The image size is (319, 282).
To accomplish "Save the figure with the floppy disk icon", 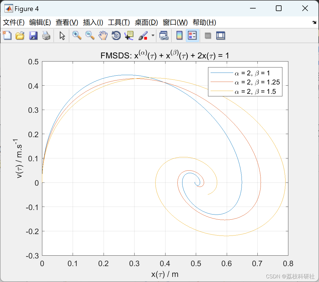I will [x=33, y=35].
